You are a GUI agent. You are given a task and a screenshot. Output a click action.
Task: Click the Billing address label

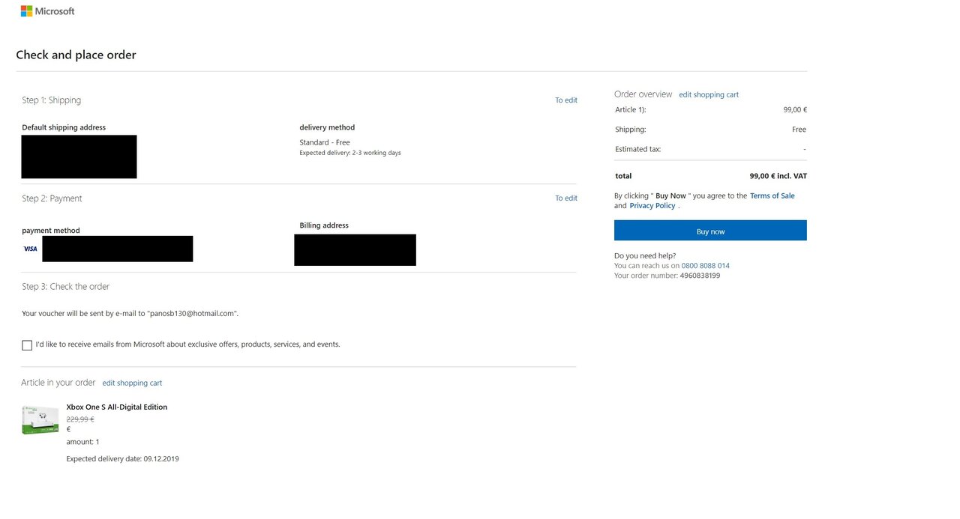pos(324,225)
